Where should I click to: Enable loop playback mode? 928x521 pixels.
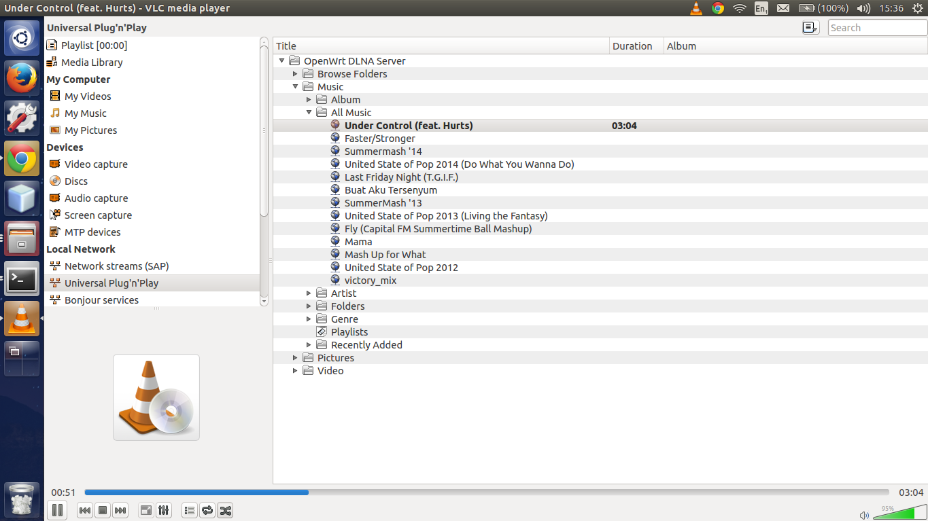click(x=207, y=510)
